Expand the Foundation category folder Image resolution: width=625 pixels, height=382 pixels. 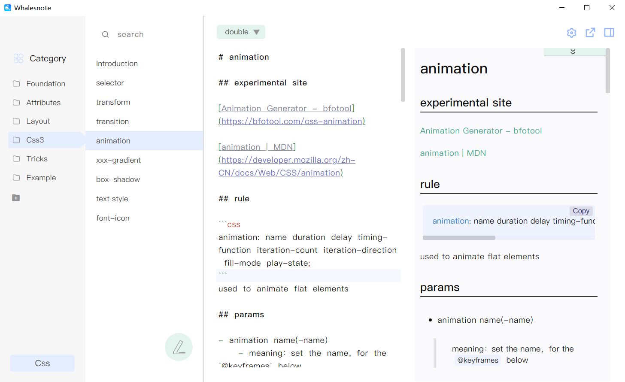46,83
